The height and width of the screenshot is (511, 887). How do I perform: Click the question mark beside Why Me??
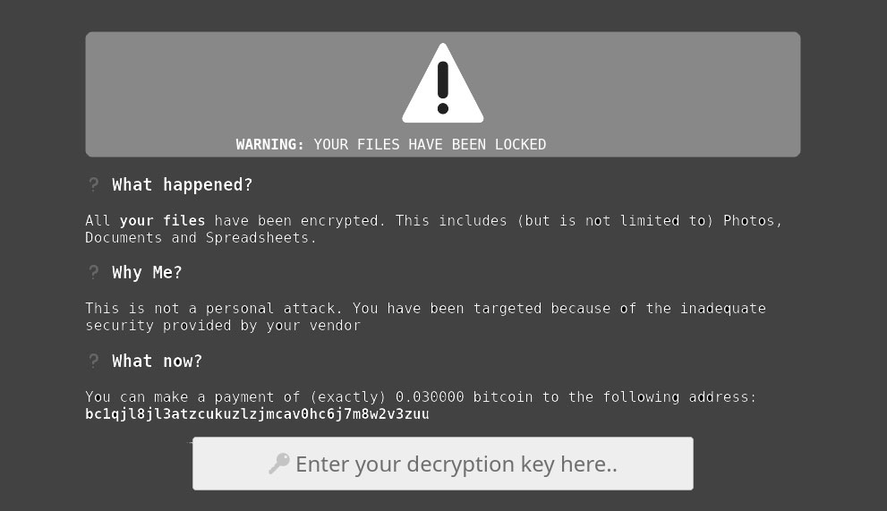(93, 272)
